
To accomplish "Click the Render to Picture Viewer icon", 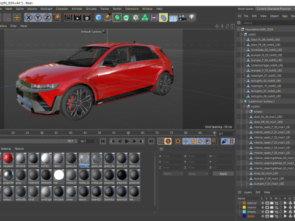I will (x=77, y=18).
